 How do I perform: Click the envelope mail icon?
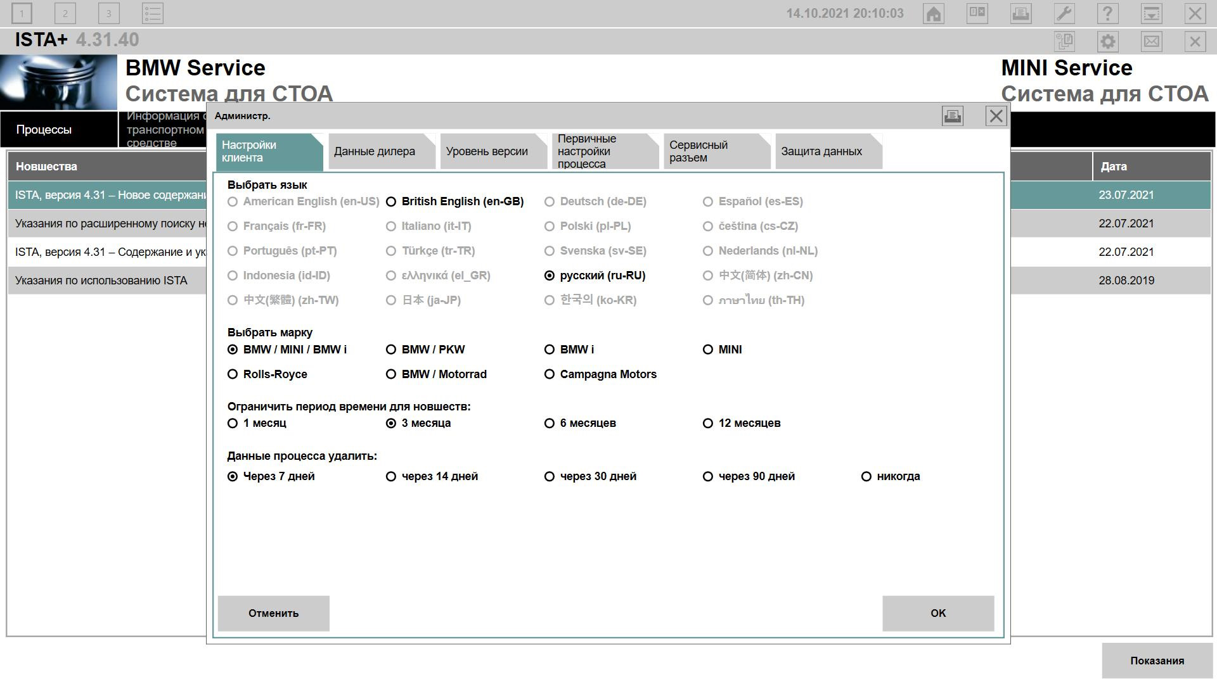click(x=1151, y=42)
